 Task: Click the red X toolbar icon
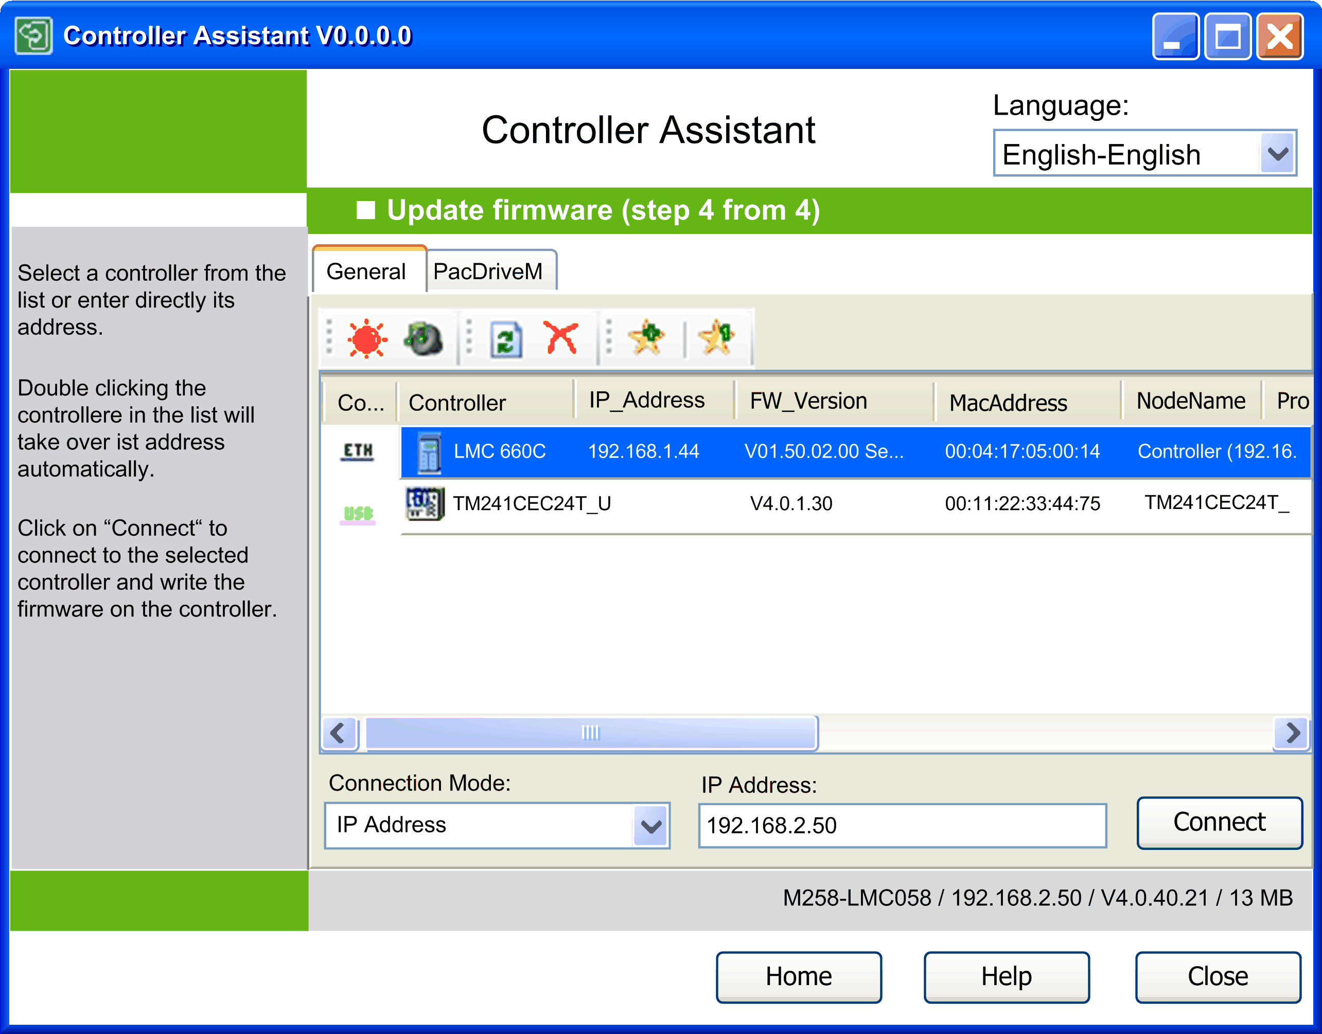[x=560, y=338]
